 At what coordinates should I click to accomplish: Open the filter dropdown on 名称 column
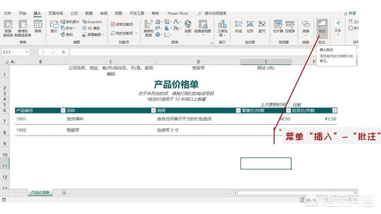[x=154, y=111]
